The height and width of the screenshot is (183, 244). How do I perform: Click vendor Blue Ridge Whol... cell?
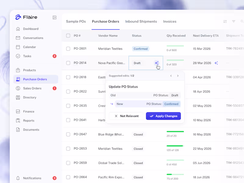(x=111, y=135)
